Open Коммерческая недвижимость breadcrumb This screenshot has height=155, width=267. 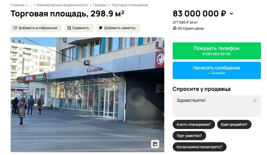pyautogui.click(x=62, y=5)
